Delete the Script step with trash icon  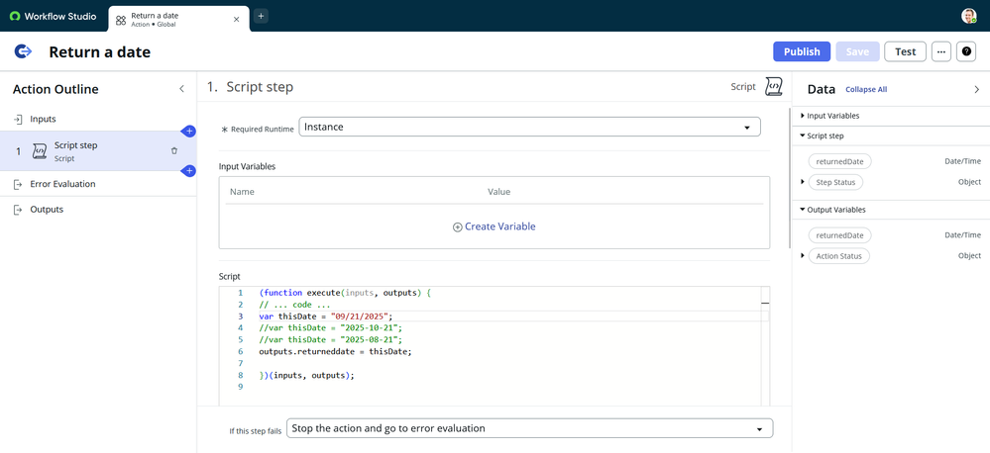[x=174, y=151]
